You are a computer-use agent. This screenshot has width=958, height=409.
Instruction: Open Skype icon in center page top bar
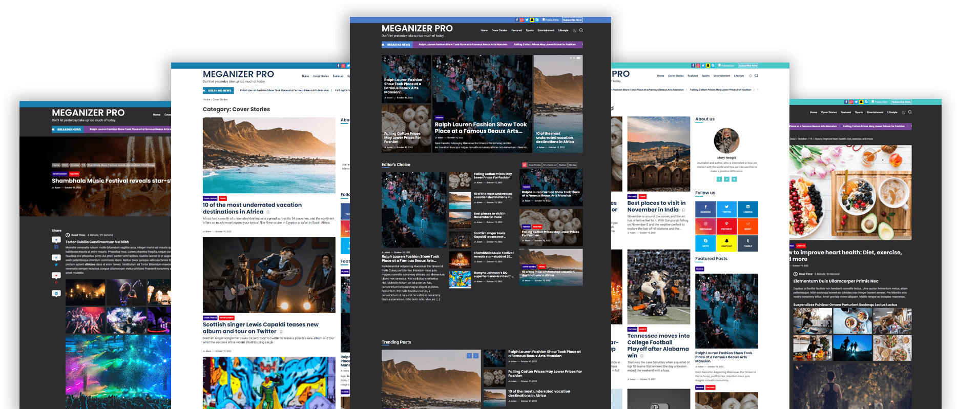click(x=537, y=20)
